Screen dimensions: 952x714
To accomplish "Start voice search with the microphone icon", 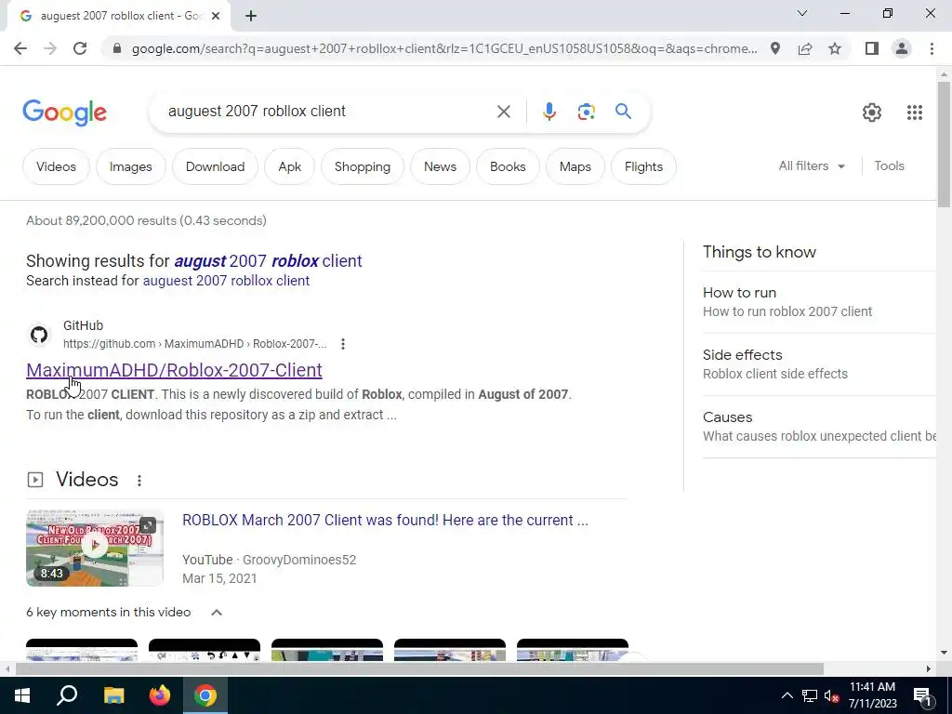I will [x=549, y=112].
